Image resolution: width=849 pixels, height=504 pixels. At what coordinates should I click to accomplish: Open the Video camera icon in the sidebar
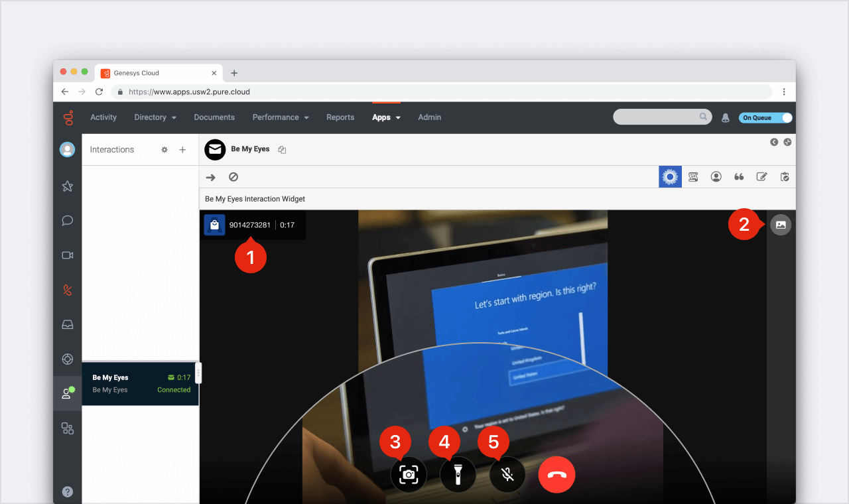(68, 255)
